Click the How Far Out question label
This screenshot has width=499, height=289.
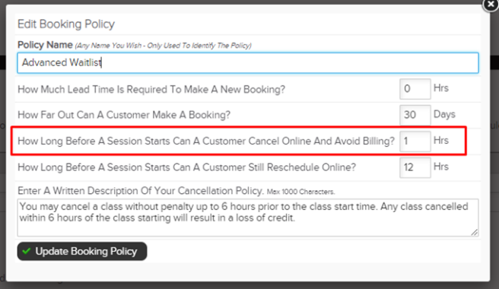click(x=124, y=115)
